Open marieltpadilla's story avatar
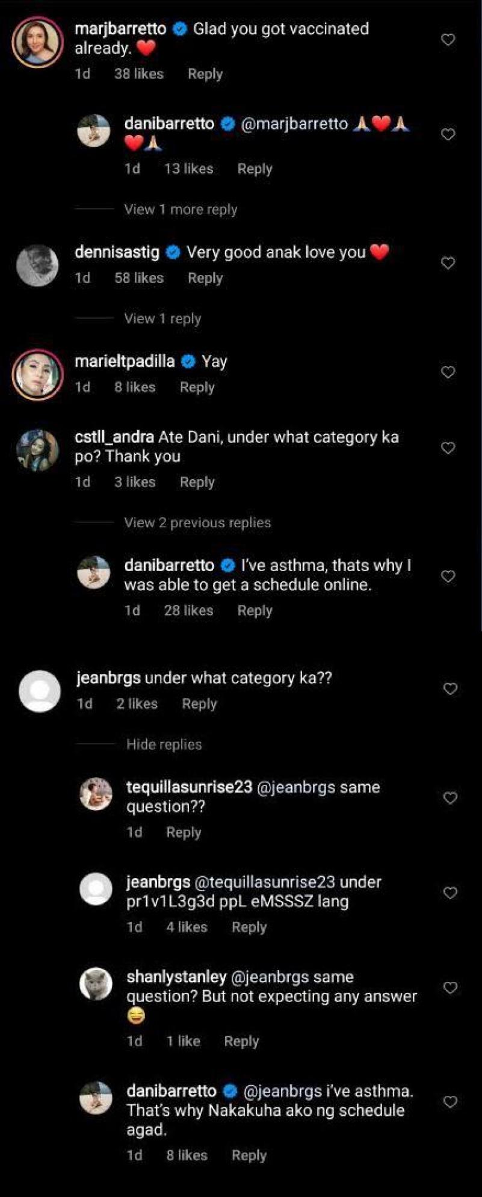 (37, 374)
